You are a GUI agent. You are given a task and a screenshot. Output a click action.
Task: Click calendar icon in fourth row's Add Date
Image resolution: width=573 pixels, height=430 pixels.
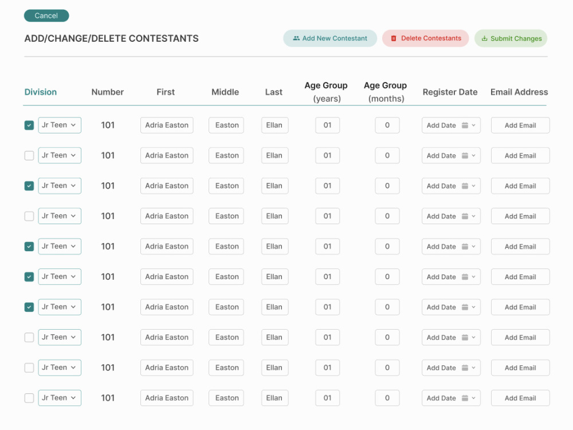pos(465,216)
